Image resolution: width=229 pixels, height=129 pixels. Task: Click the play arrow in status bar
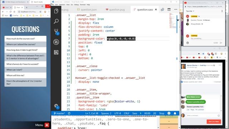click(141, 113)
